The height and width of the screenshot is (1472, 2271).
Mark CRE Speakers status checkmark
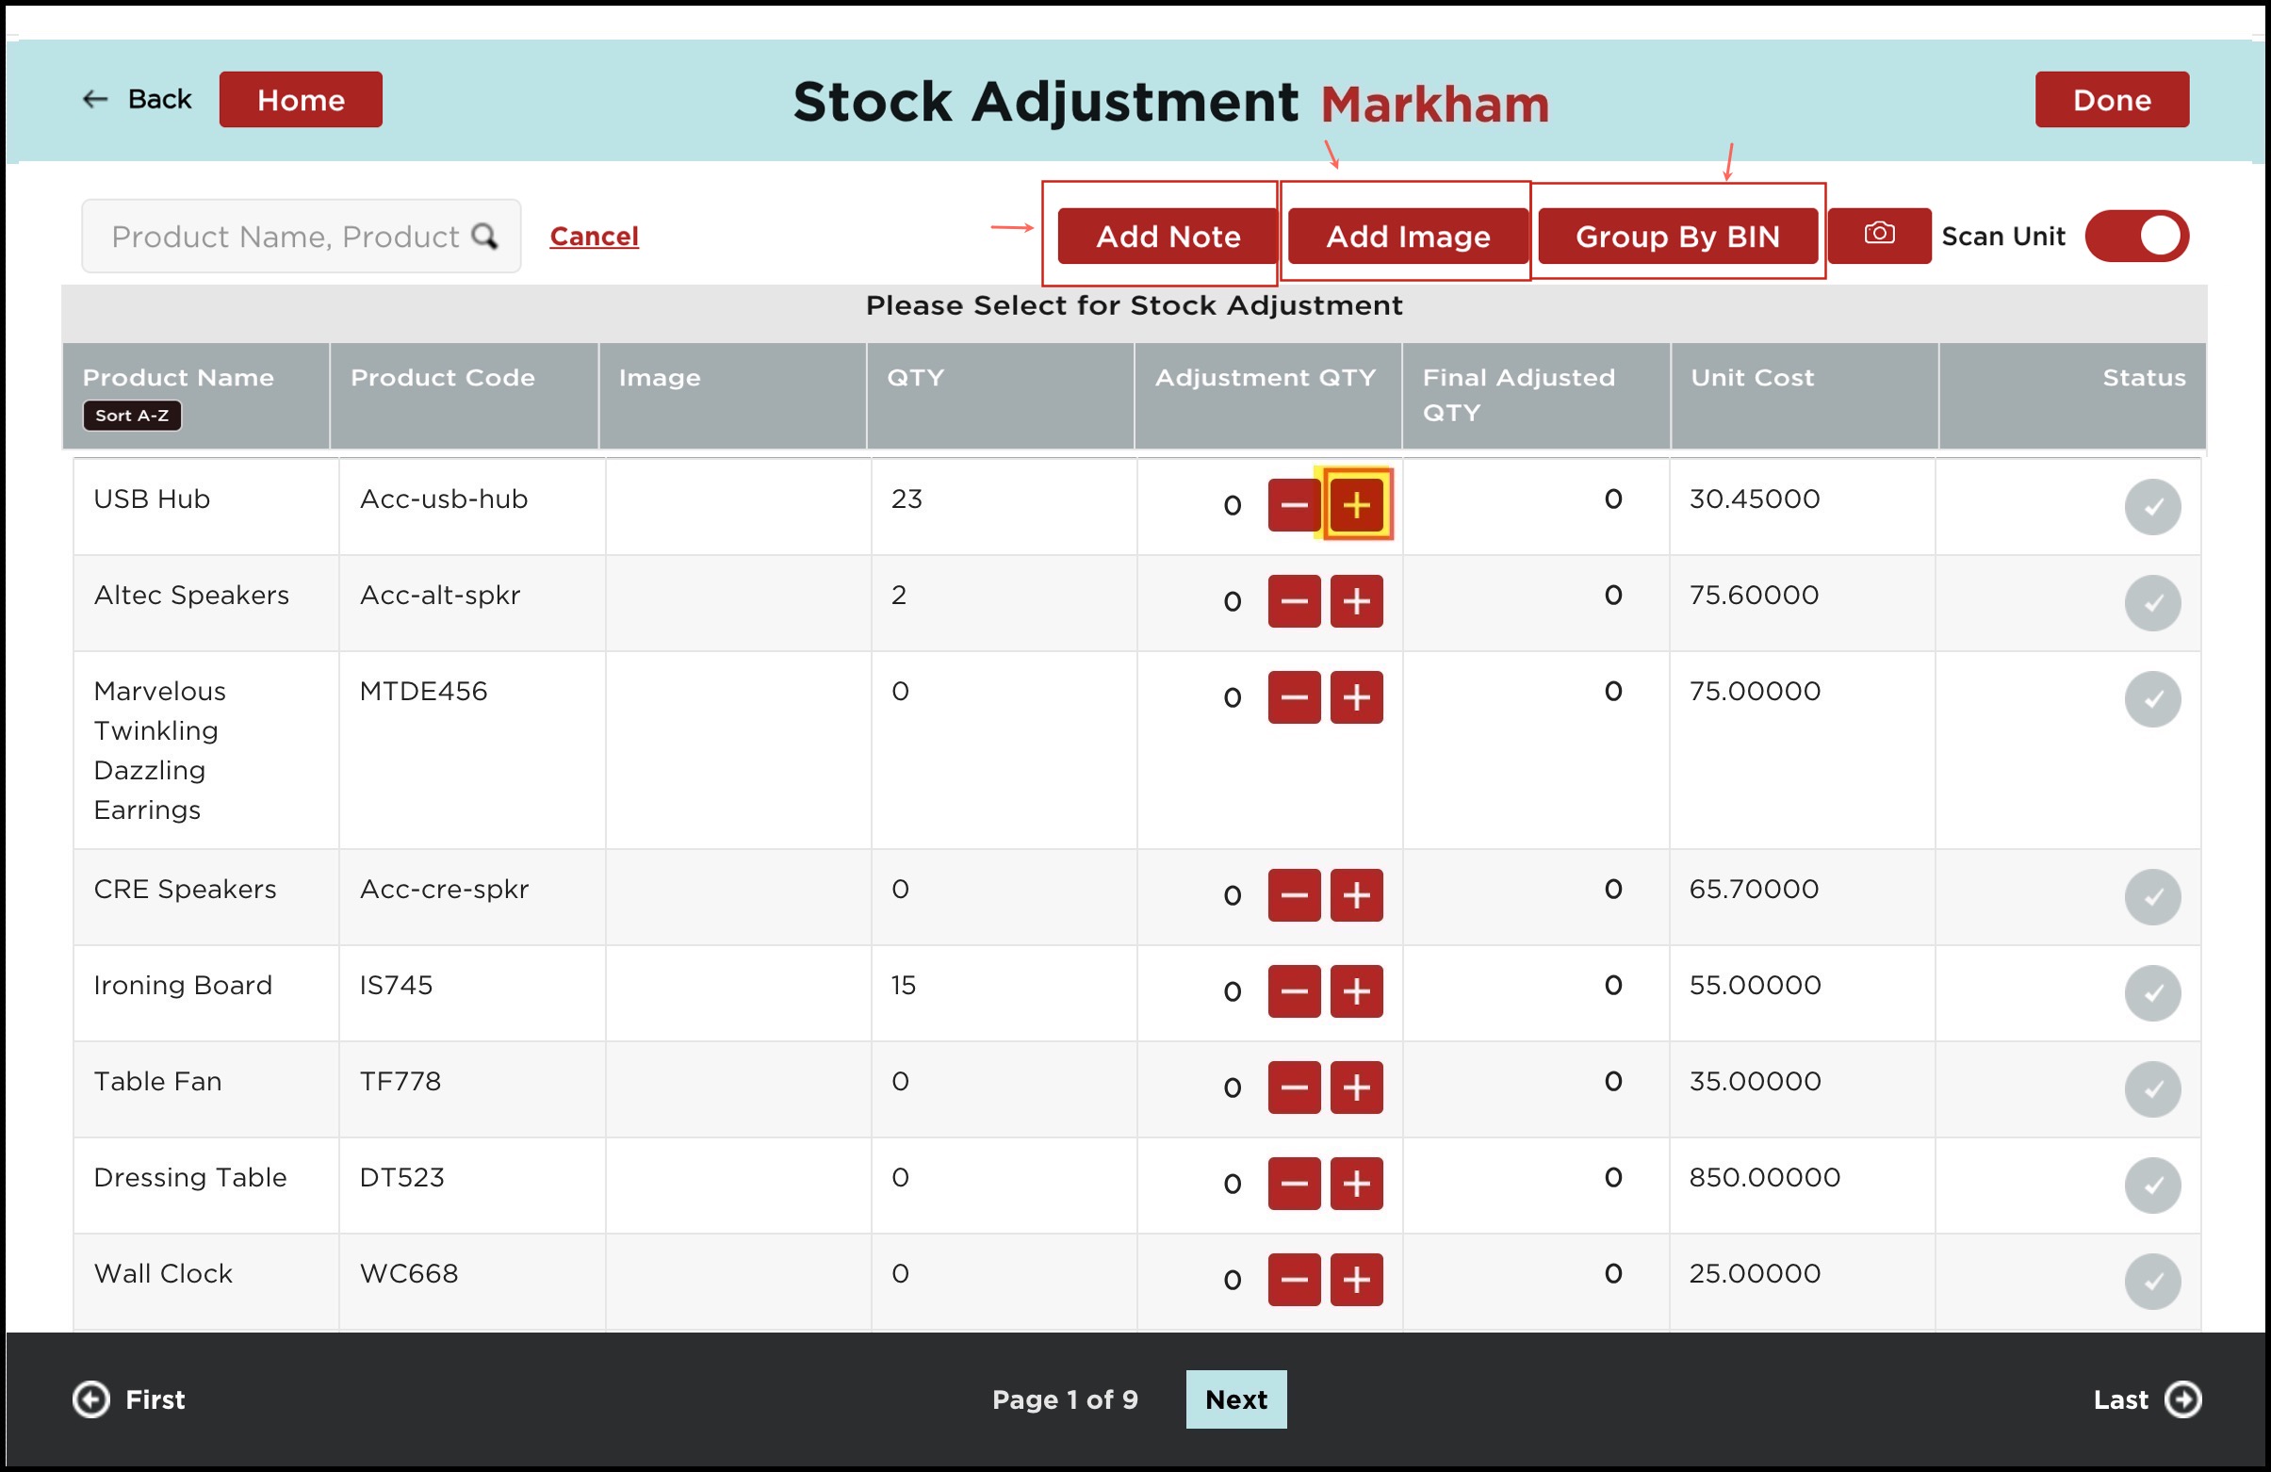click(x=2151, y=897)
